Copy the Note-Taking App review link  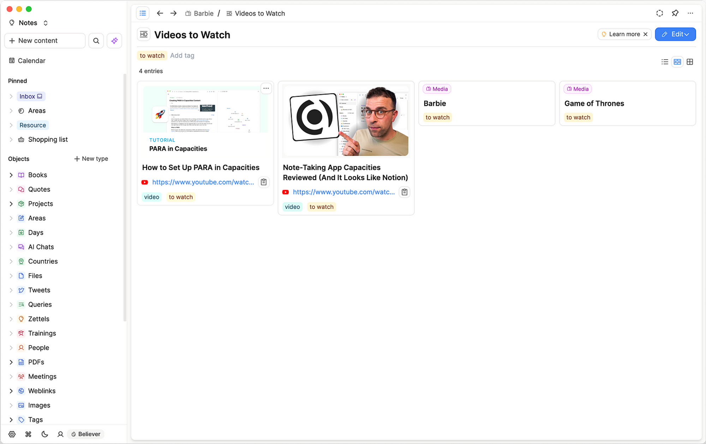405,192
